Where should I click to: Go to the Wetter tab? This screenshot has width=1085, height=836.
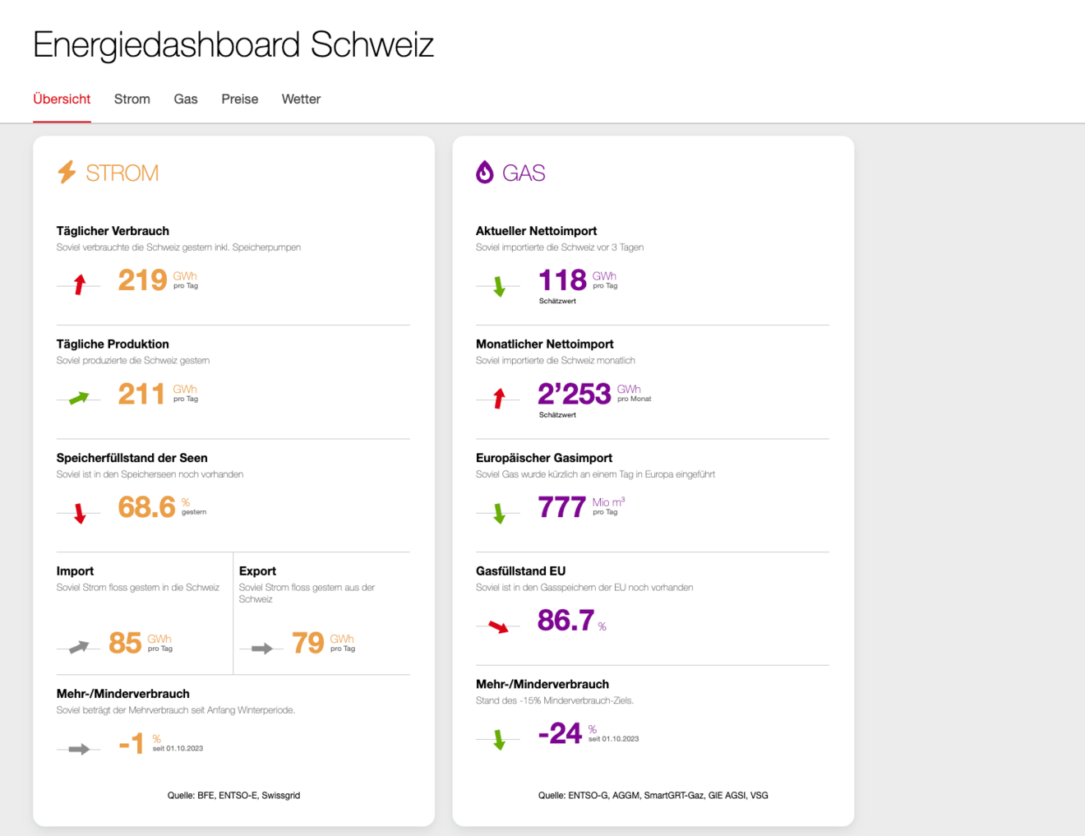(301, 99)
